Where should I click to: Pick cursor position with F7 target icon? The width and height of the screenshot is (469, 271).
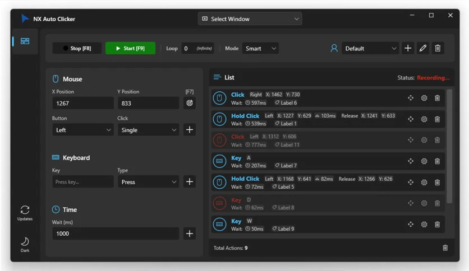(x=190, y=103)
